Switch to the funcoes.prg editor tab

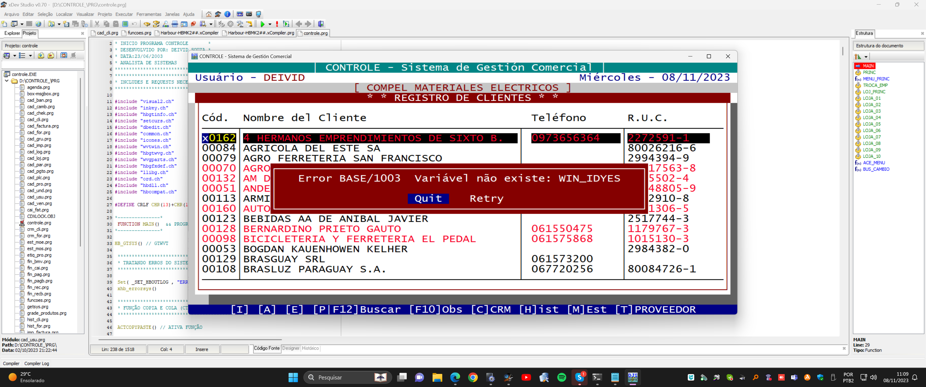(x=139, y=33)
